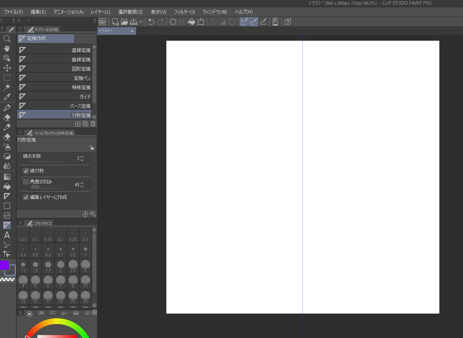Viewport: 463px width, 338px height.
Task: Adjust 角度の刻み value stepper arrows
Action: [82, 185]
